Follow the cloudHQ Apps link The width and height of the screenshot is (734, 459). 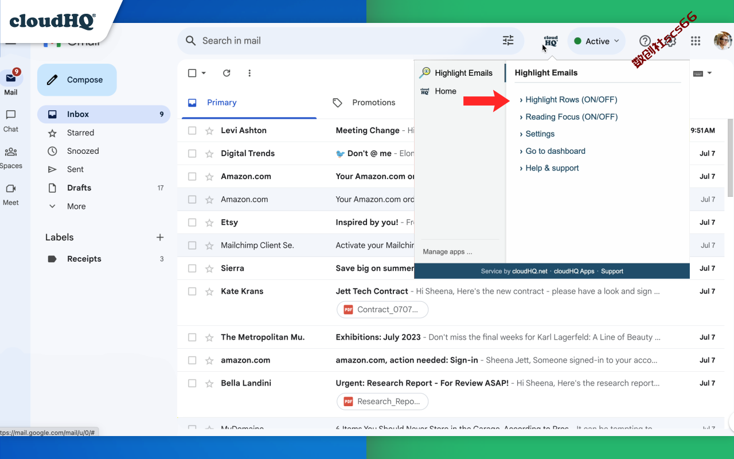pyautogui.click(x=574, y=271)
